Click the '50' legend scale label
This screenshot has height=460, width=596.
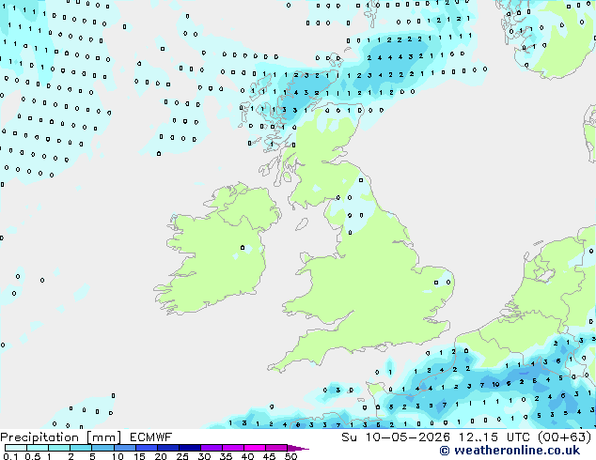[x=291, y=456]
